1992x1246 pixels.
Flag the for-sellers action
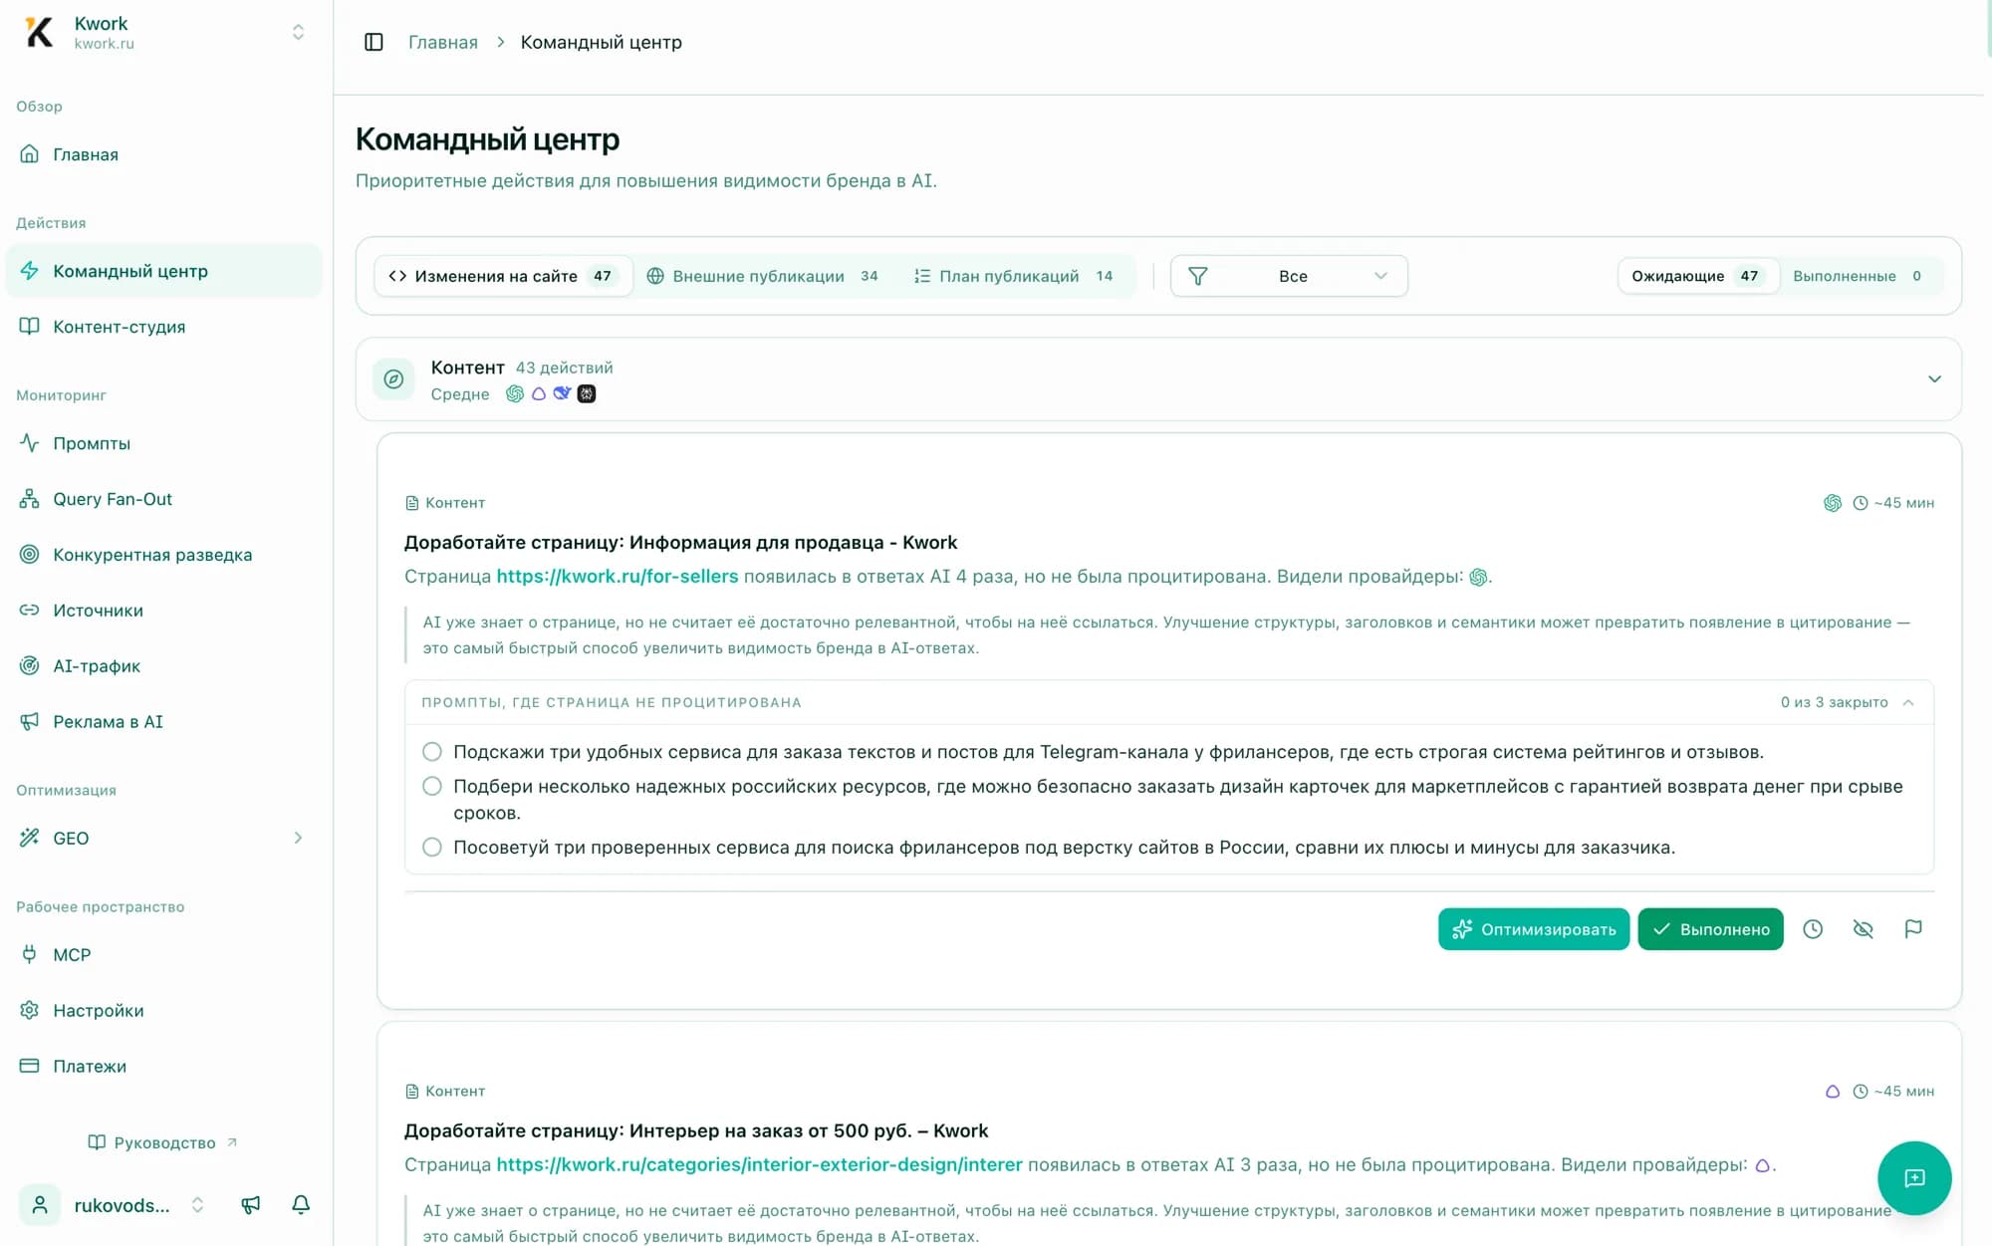(x=1913, y=929)
